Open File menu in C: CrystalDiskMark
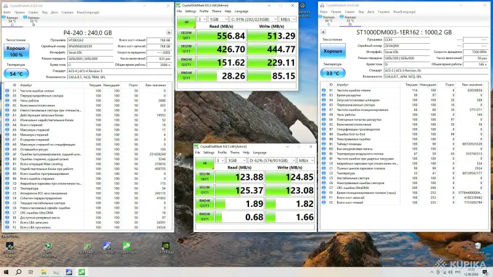 (x=179, y=11)
